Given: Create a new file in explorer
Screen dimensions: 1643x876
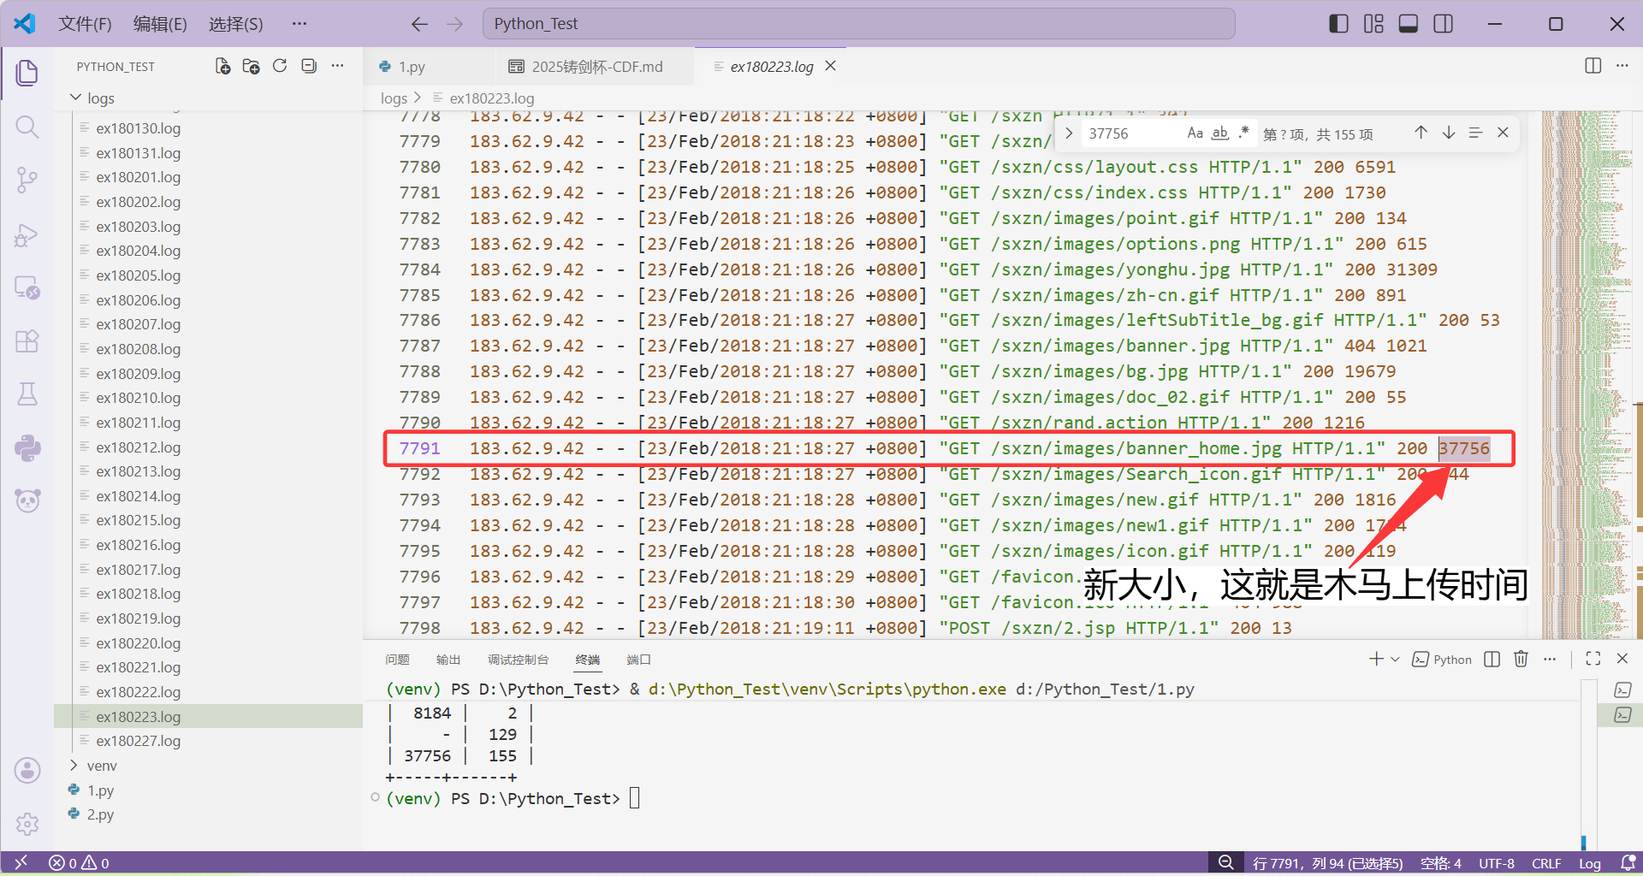Looking at the screenshot, I should [222, 66].
